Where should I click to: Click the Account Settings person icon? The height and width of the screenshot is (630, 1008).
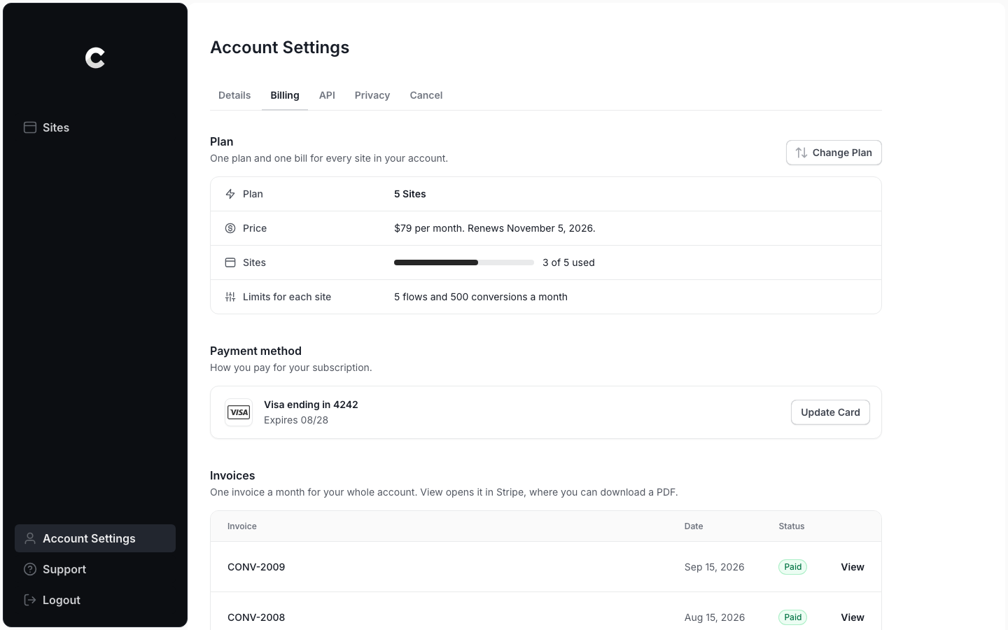(x=30, y=538)
